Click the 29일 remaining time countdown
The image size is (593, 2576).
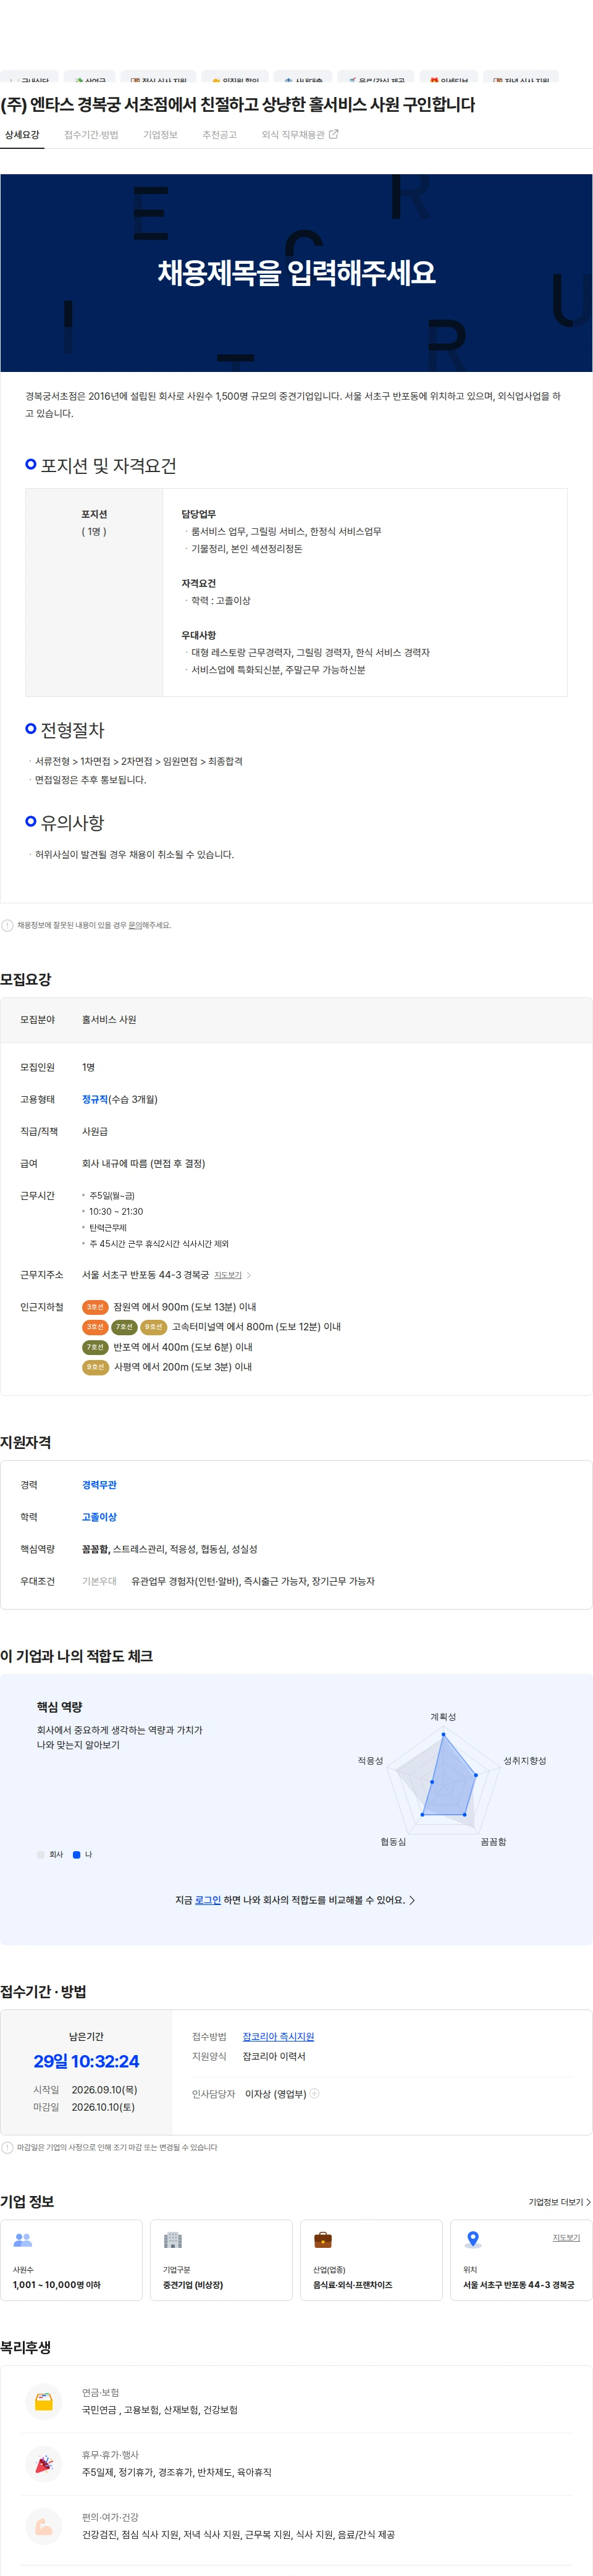86,2061
